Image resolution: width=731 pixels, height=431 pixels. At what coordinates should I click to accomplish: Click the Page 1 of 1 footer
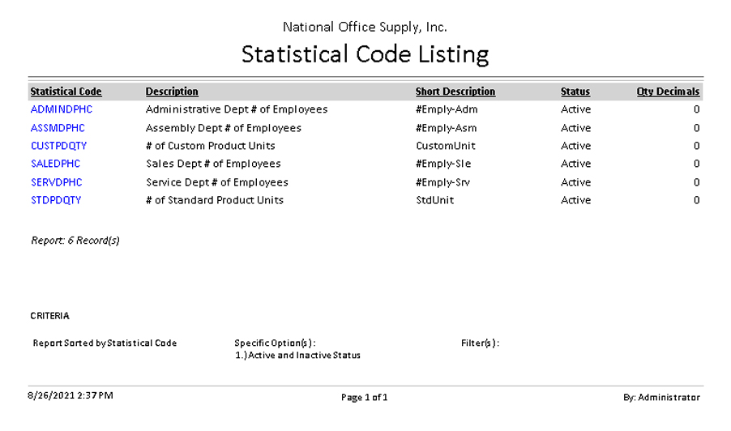click(364, 398)
